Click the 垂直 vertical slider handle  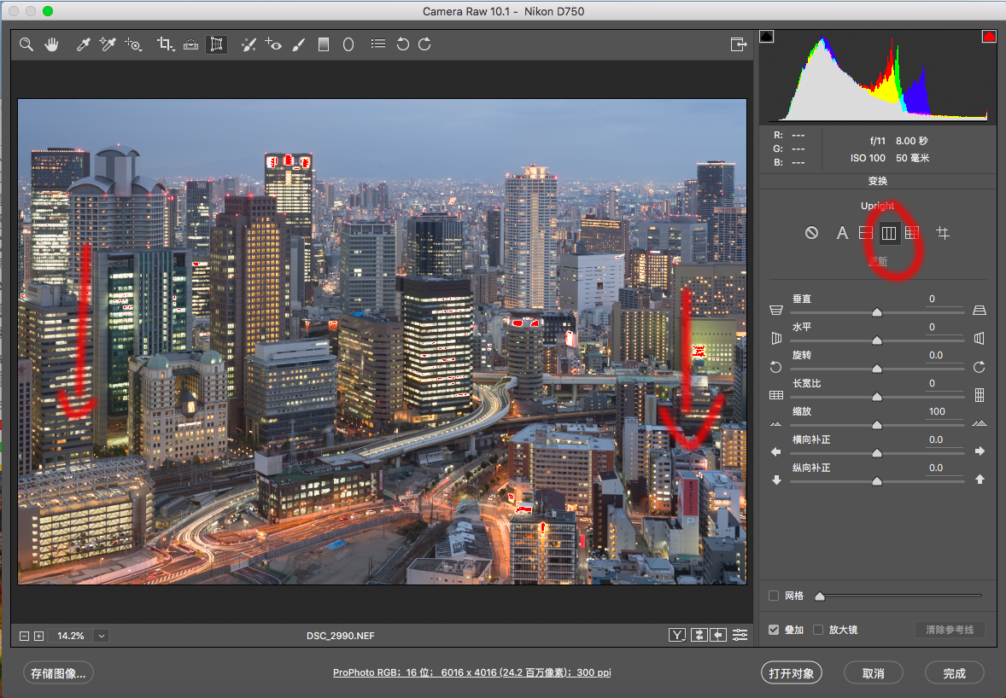[x=876, y=313]
